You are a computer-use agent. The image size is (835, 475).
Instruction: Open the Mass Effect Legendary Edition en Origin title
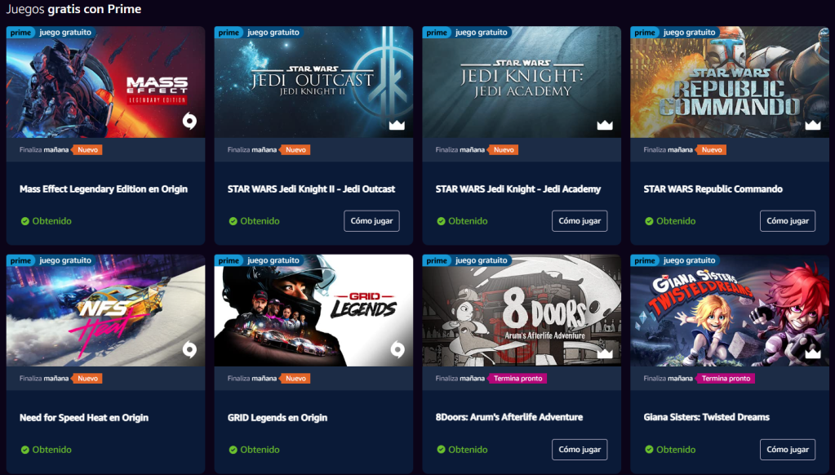pos(104,189)
